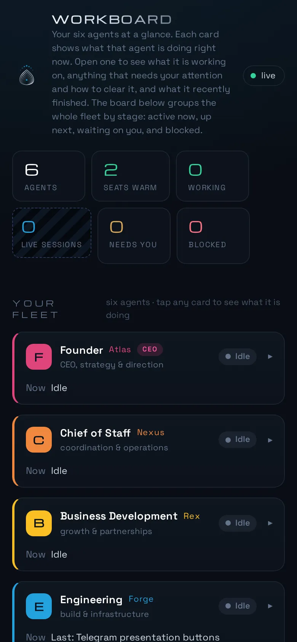Expand the Founder card arrow
This screenshot has width=297, height=642.
(270, 357)
